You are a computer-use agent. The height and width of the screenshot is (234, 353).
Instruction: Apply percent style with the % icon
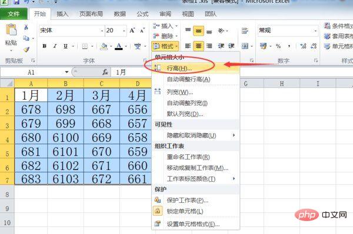click(x=278, y=46)
